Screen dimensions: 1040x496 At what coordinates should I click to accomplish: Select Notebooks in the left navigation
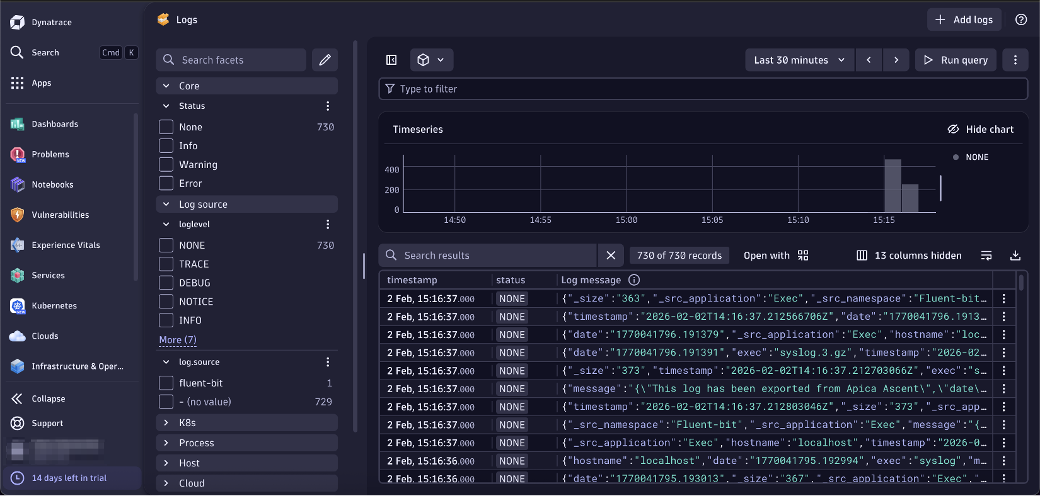[52, 184]
